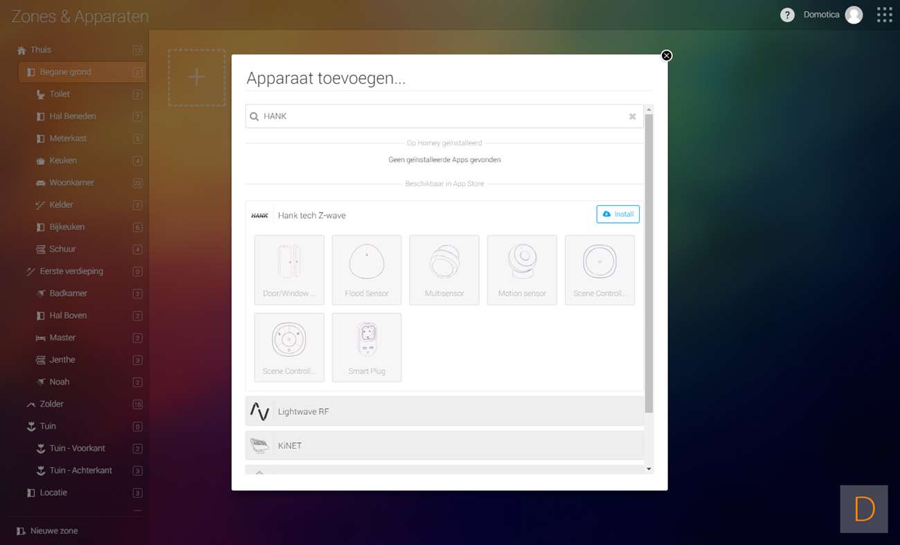Click scrollbar down arrow in dialog

point(649,469)
